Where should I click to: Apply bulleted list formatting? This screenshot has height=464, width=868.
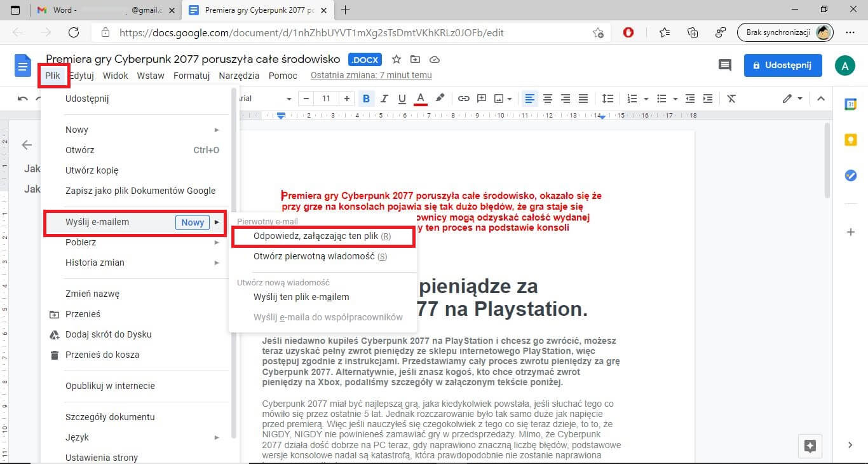pyautogui.click(x=661, y=99)
